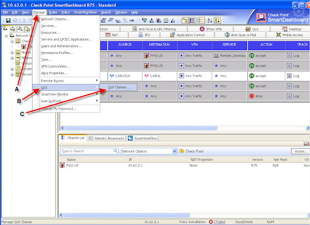Switch to the QoS tab

pyautogui.click(x=252, y=29)
